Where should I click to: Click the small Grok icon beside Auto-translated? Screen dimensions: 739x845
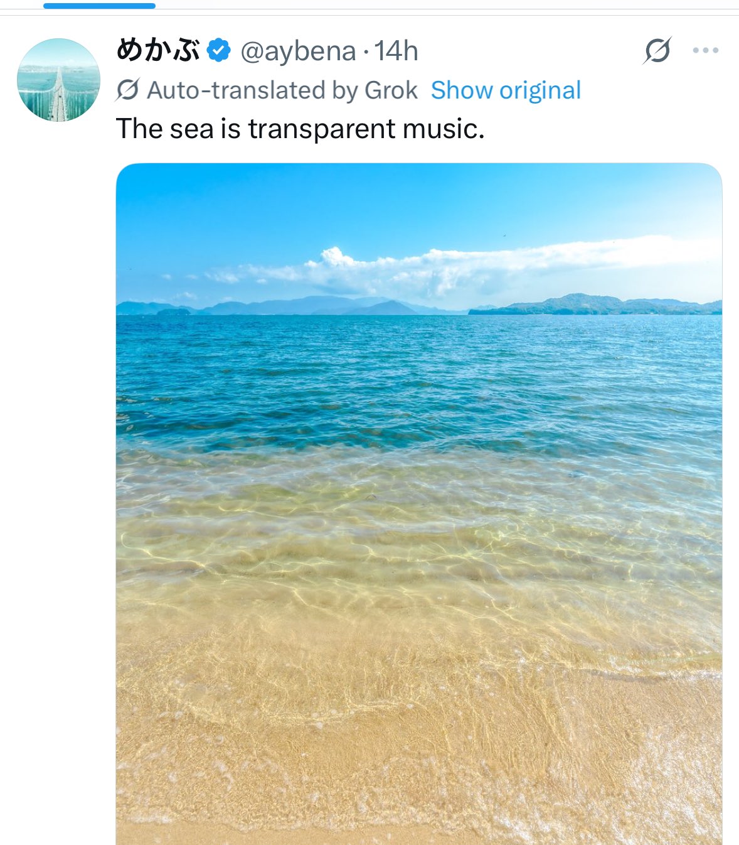tap(127, 90)
